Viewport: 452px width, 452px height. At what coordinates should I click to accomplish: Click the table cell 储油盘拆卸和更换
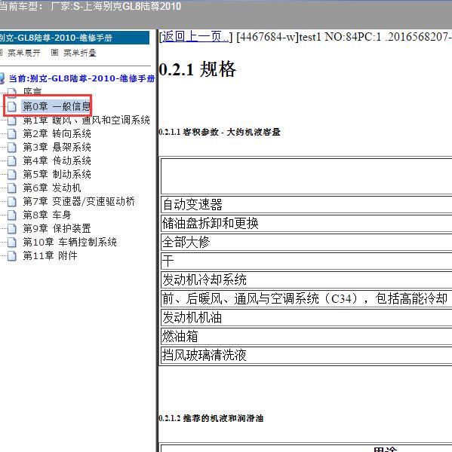(x=306, y=223)
